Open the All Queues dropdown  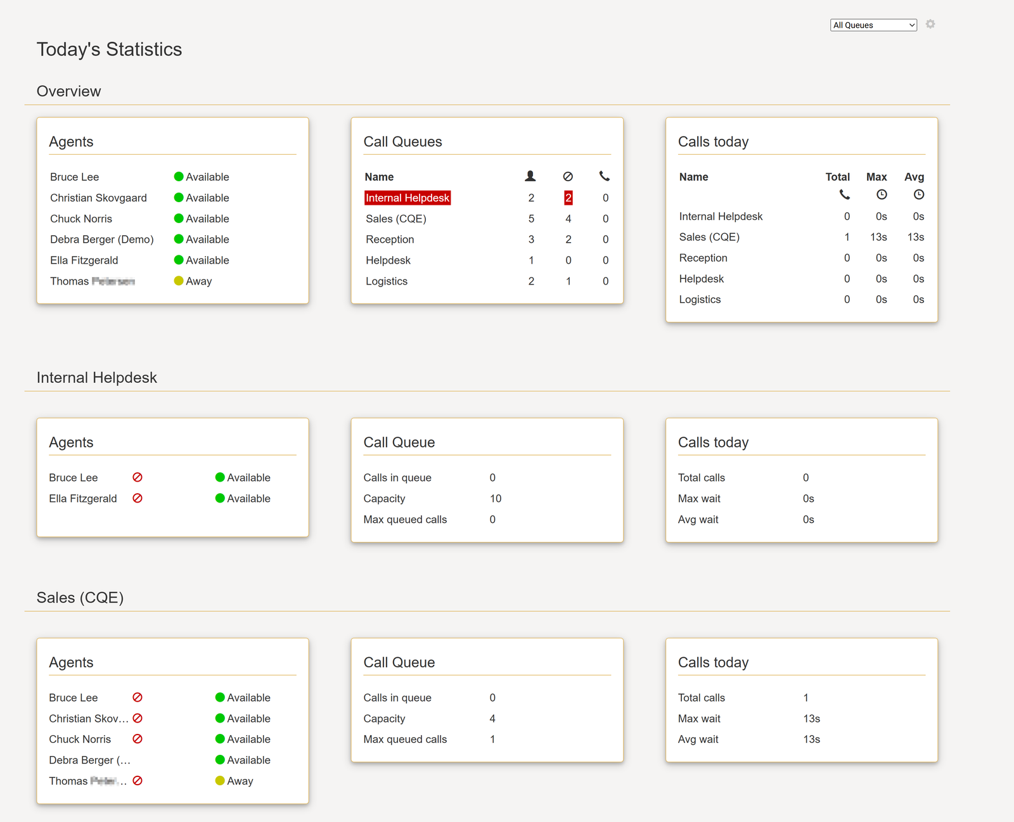click(x=873, y=25)
